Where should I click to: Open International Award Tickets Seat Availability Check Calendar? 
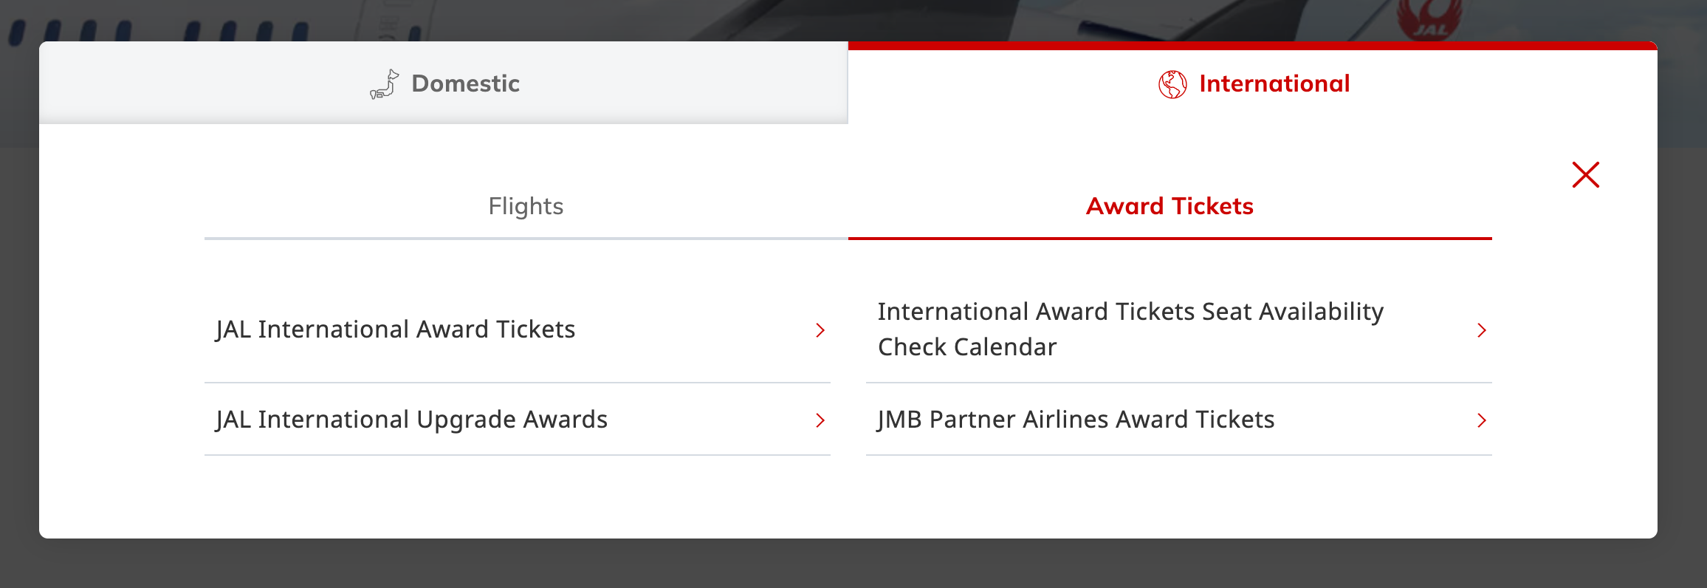tap(1130, 329)
